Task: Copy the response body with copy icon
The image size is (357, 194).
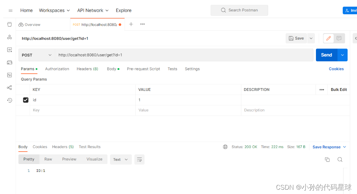Action: [x=327, y=159]
